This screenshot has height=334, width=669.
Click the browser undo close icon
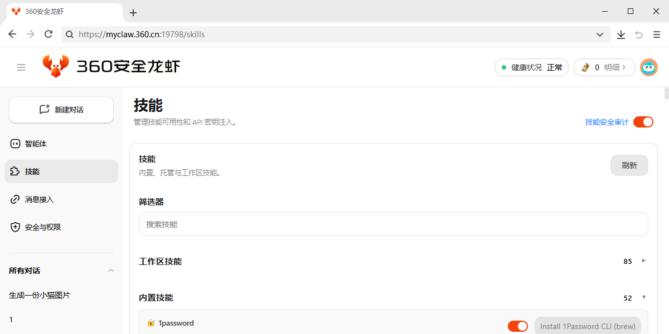click(x=639, y=35)
